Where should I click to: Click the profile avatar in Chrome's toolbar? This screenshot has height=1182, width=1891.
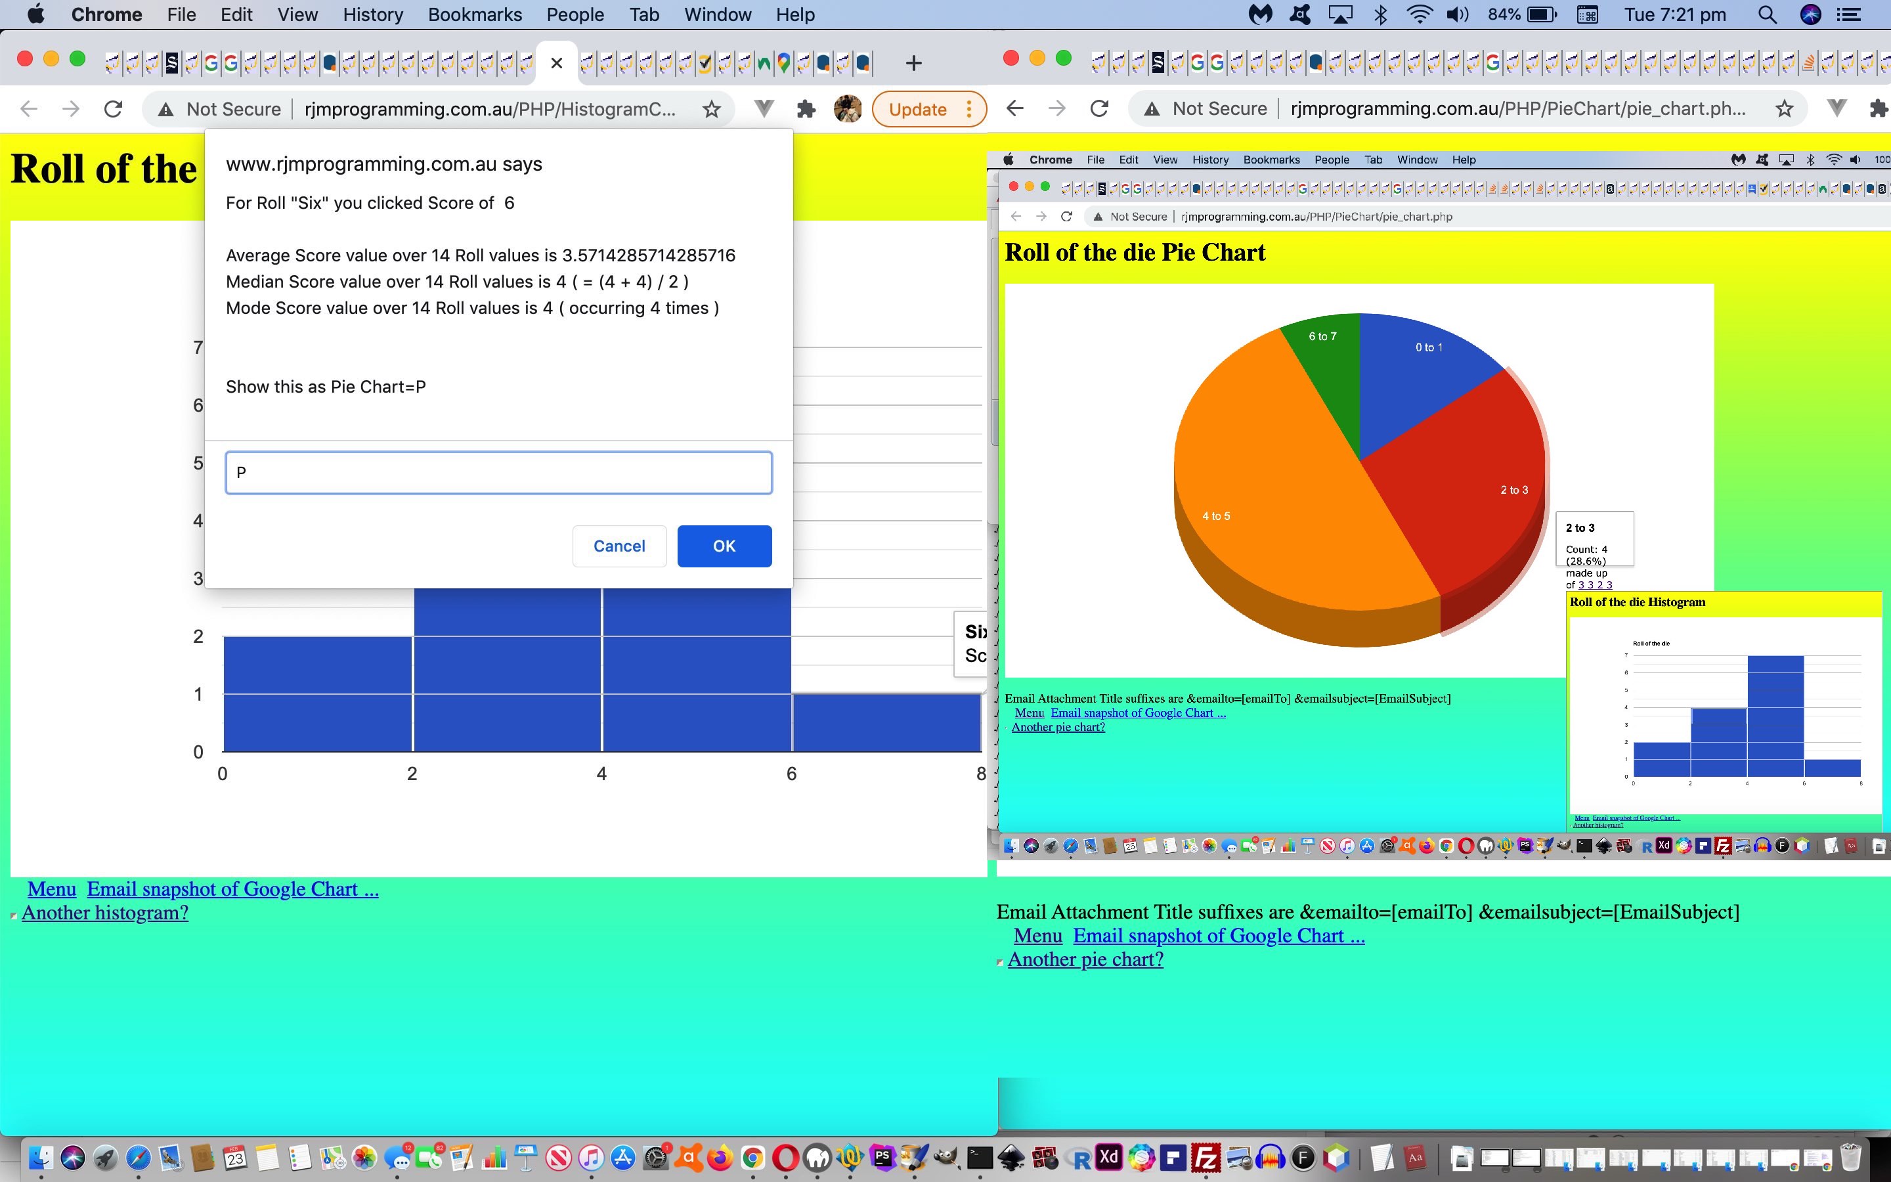pyautogui.click(x=847, y=110)
